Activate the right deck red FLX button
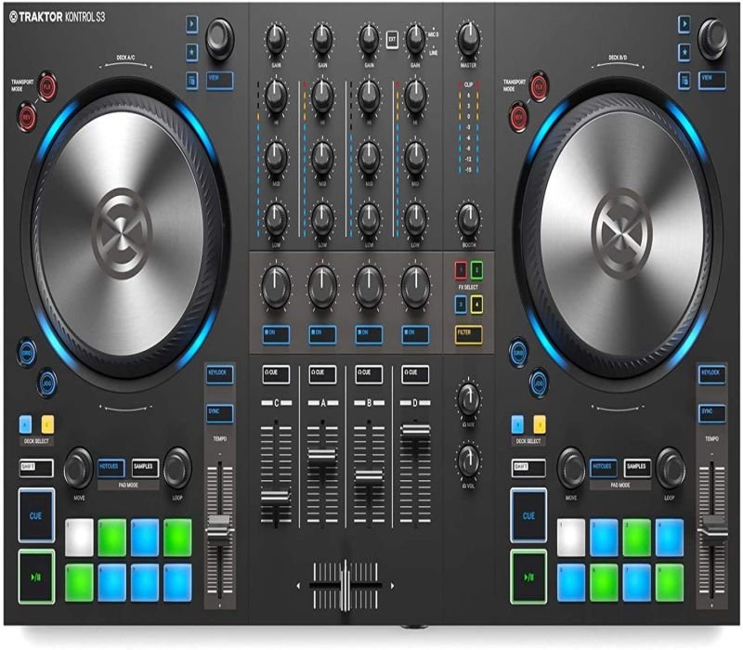The image size is (743, 650). pos(540,86)
